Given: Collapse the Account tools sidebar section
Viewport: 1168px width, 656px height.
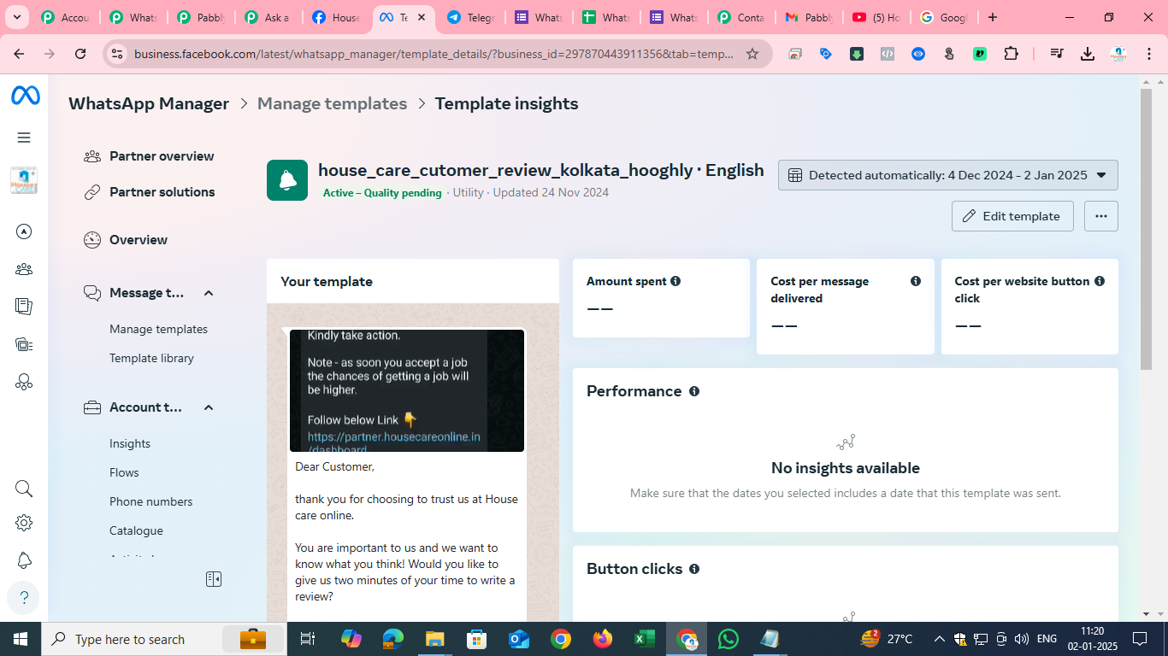Looking at the screenshot, I should click(209, 407).
